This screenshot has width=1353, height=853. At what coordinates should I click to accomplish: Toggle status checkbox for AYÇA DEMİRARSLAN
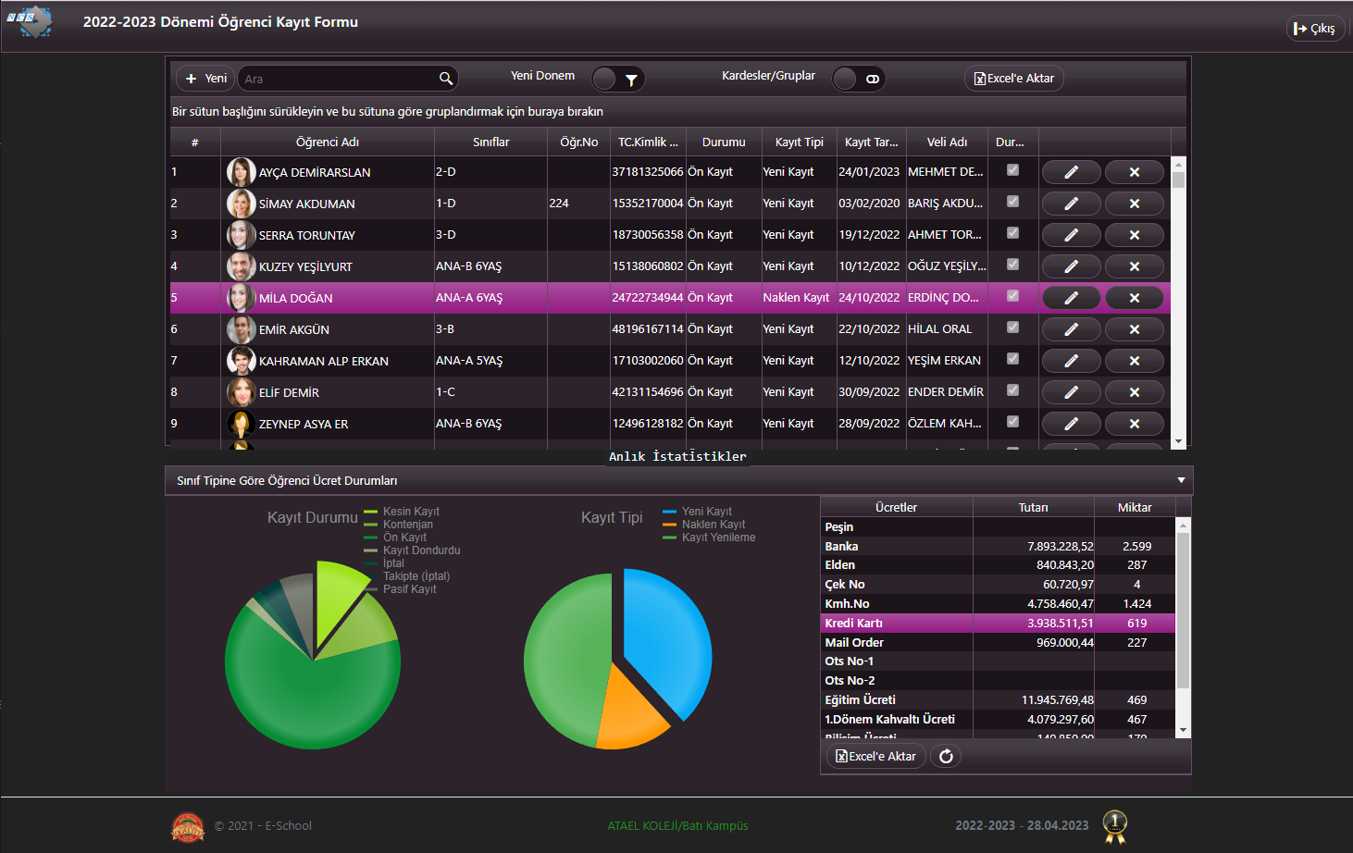pyautogui.click(x=1012, y=170)
